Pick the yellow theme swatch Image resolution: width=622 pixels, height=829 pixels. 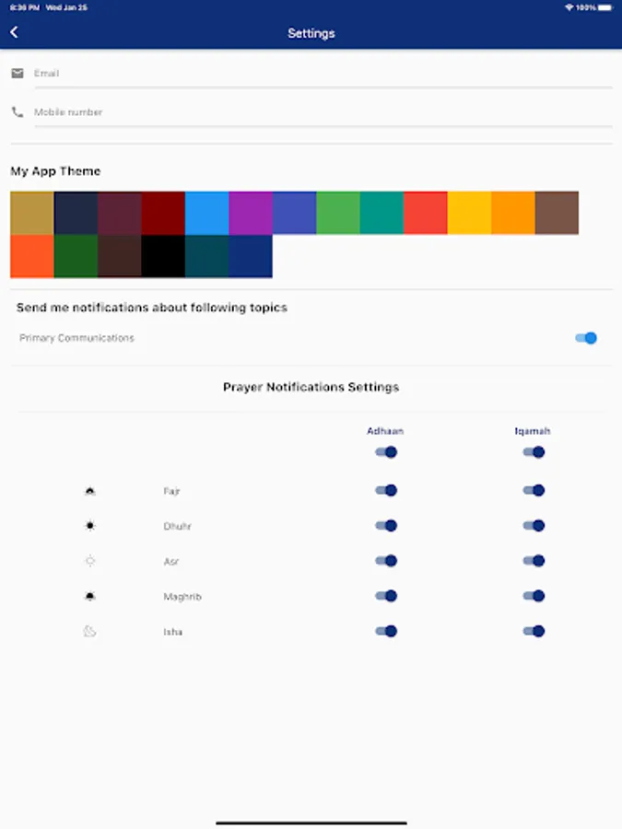pyautogui.click(x=469, y=213)
